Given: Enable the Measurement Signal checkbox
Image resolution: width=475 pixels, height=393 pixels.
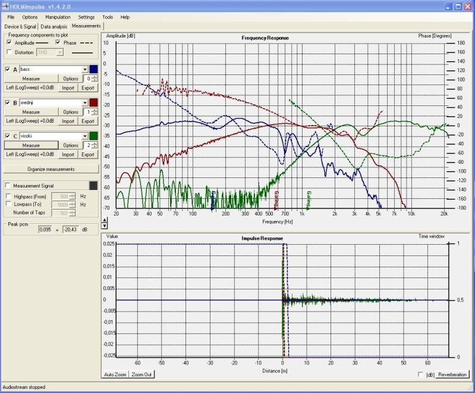Looking at the screenshot, I should (8, 185).
